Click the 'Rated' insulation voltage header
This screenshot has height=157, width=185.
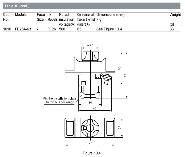pyautogui.click(x=64, y=15)
